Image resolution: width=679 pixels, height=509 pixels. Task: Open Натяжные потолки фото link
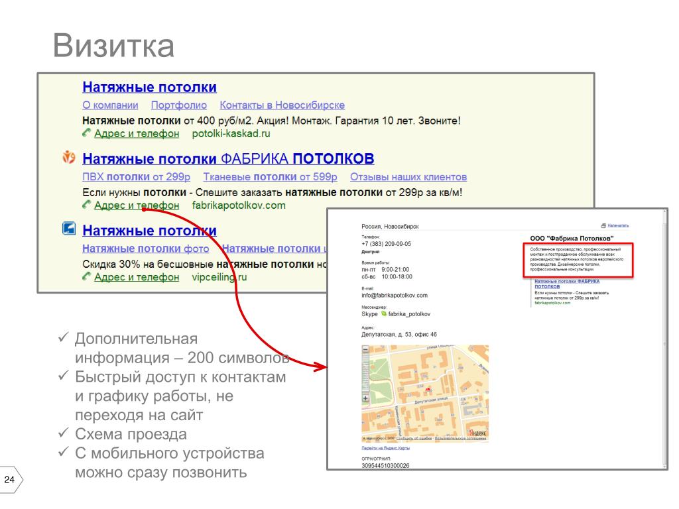click(145, 249)
